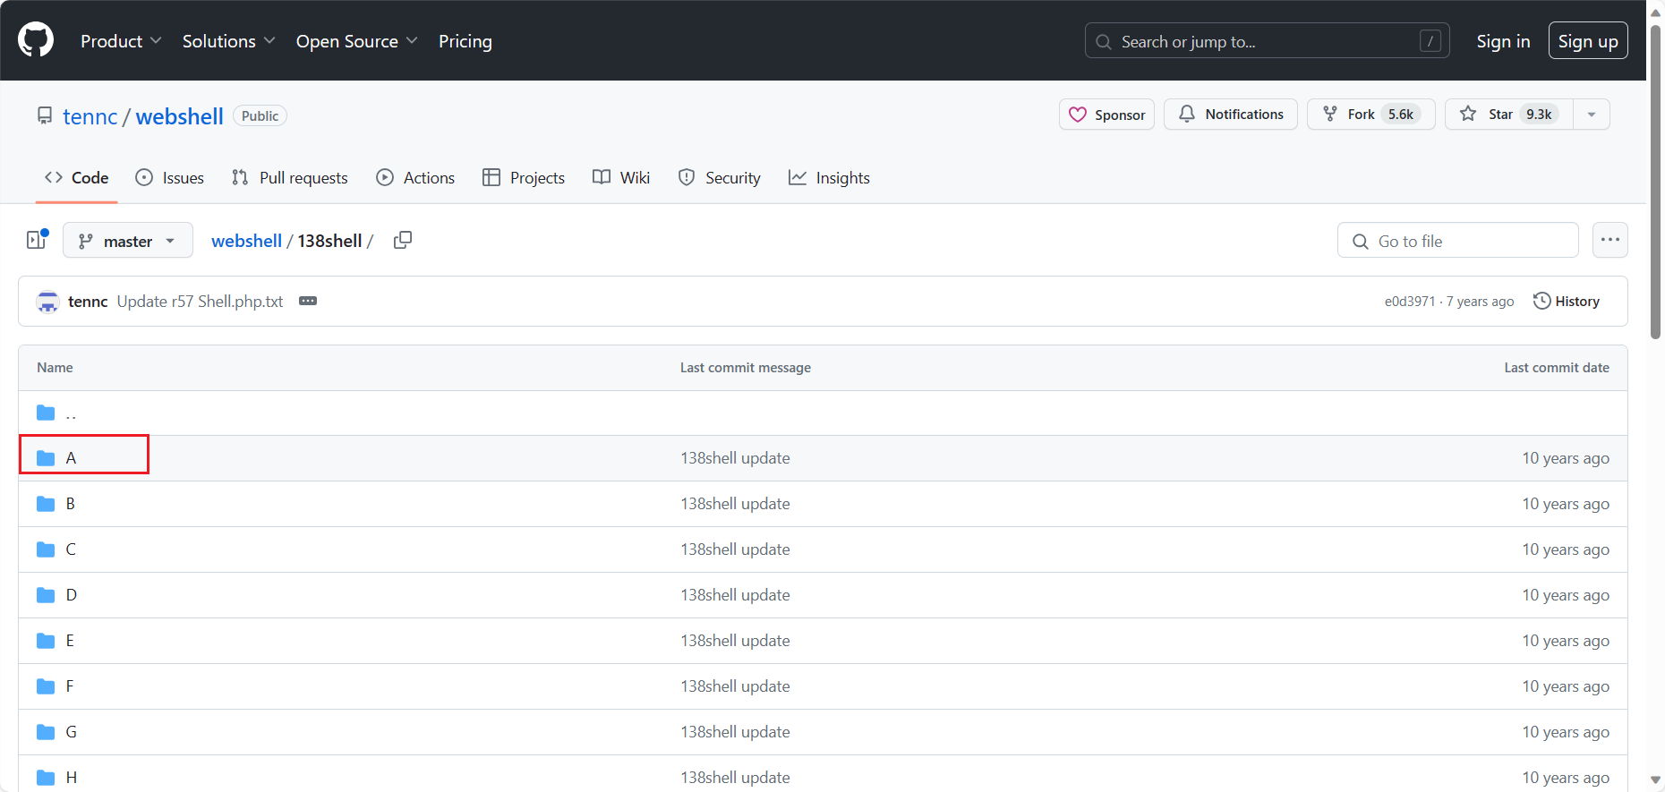Image resolution: width=1665 pixels, height=792 pixels.
Task: Open the Projects tab
Action: 524,178
